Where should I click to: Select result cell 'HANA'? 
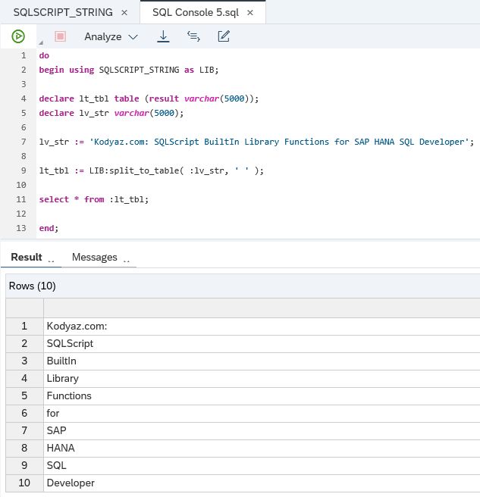click(262, 449)
